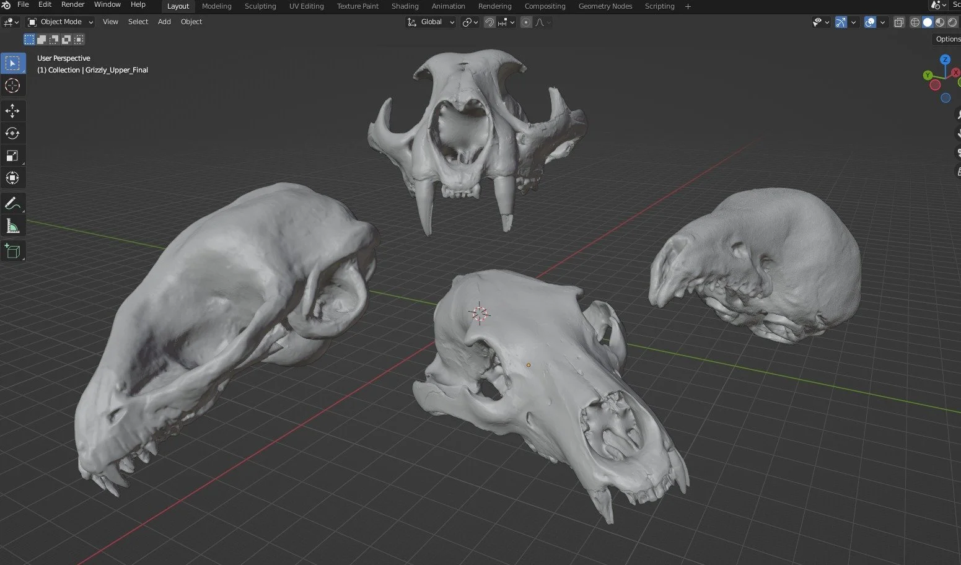The width and height of the screenshot is (961, 565).
Task: Open Global transform orientation dropdown
Action: point(431,22)
